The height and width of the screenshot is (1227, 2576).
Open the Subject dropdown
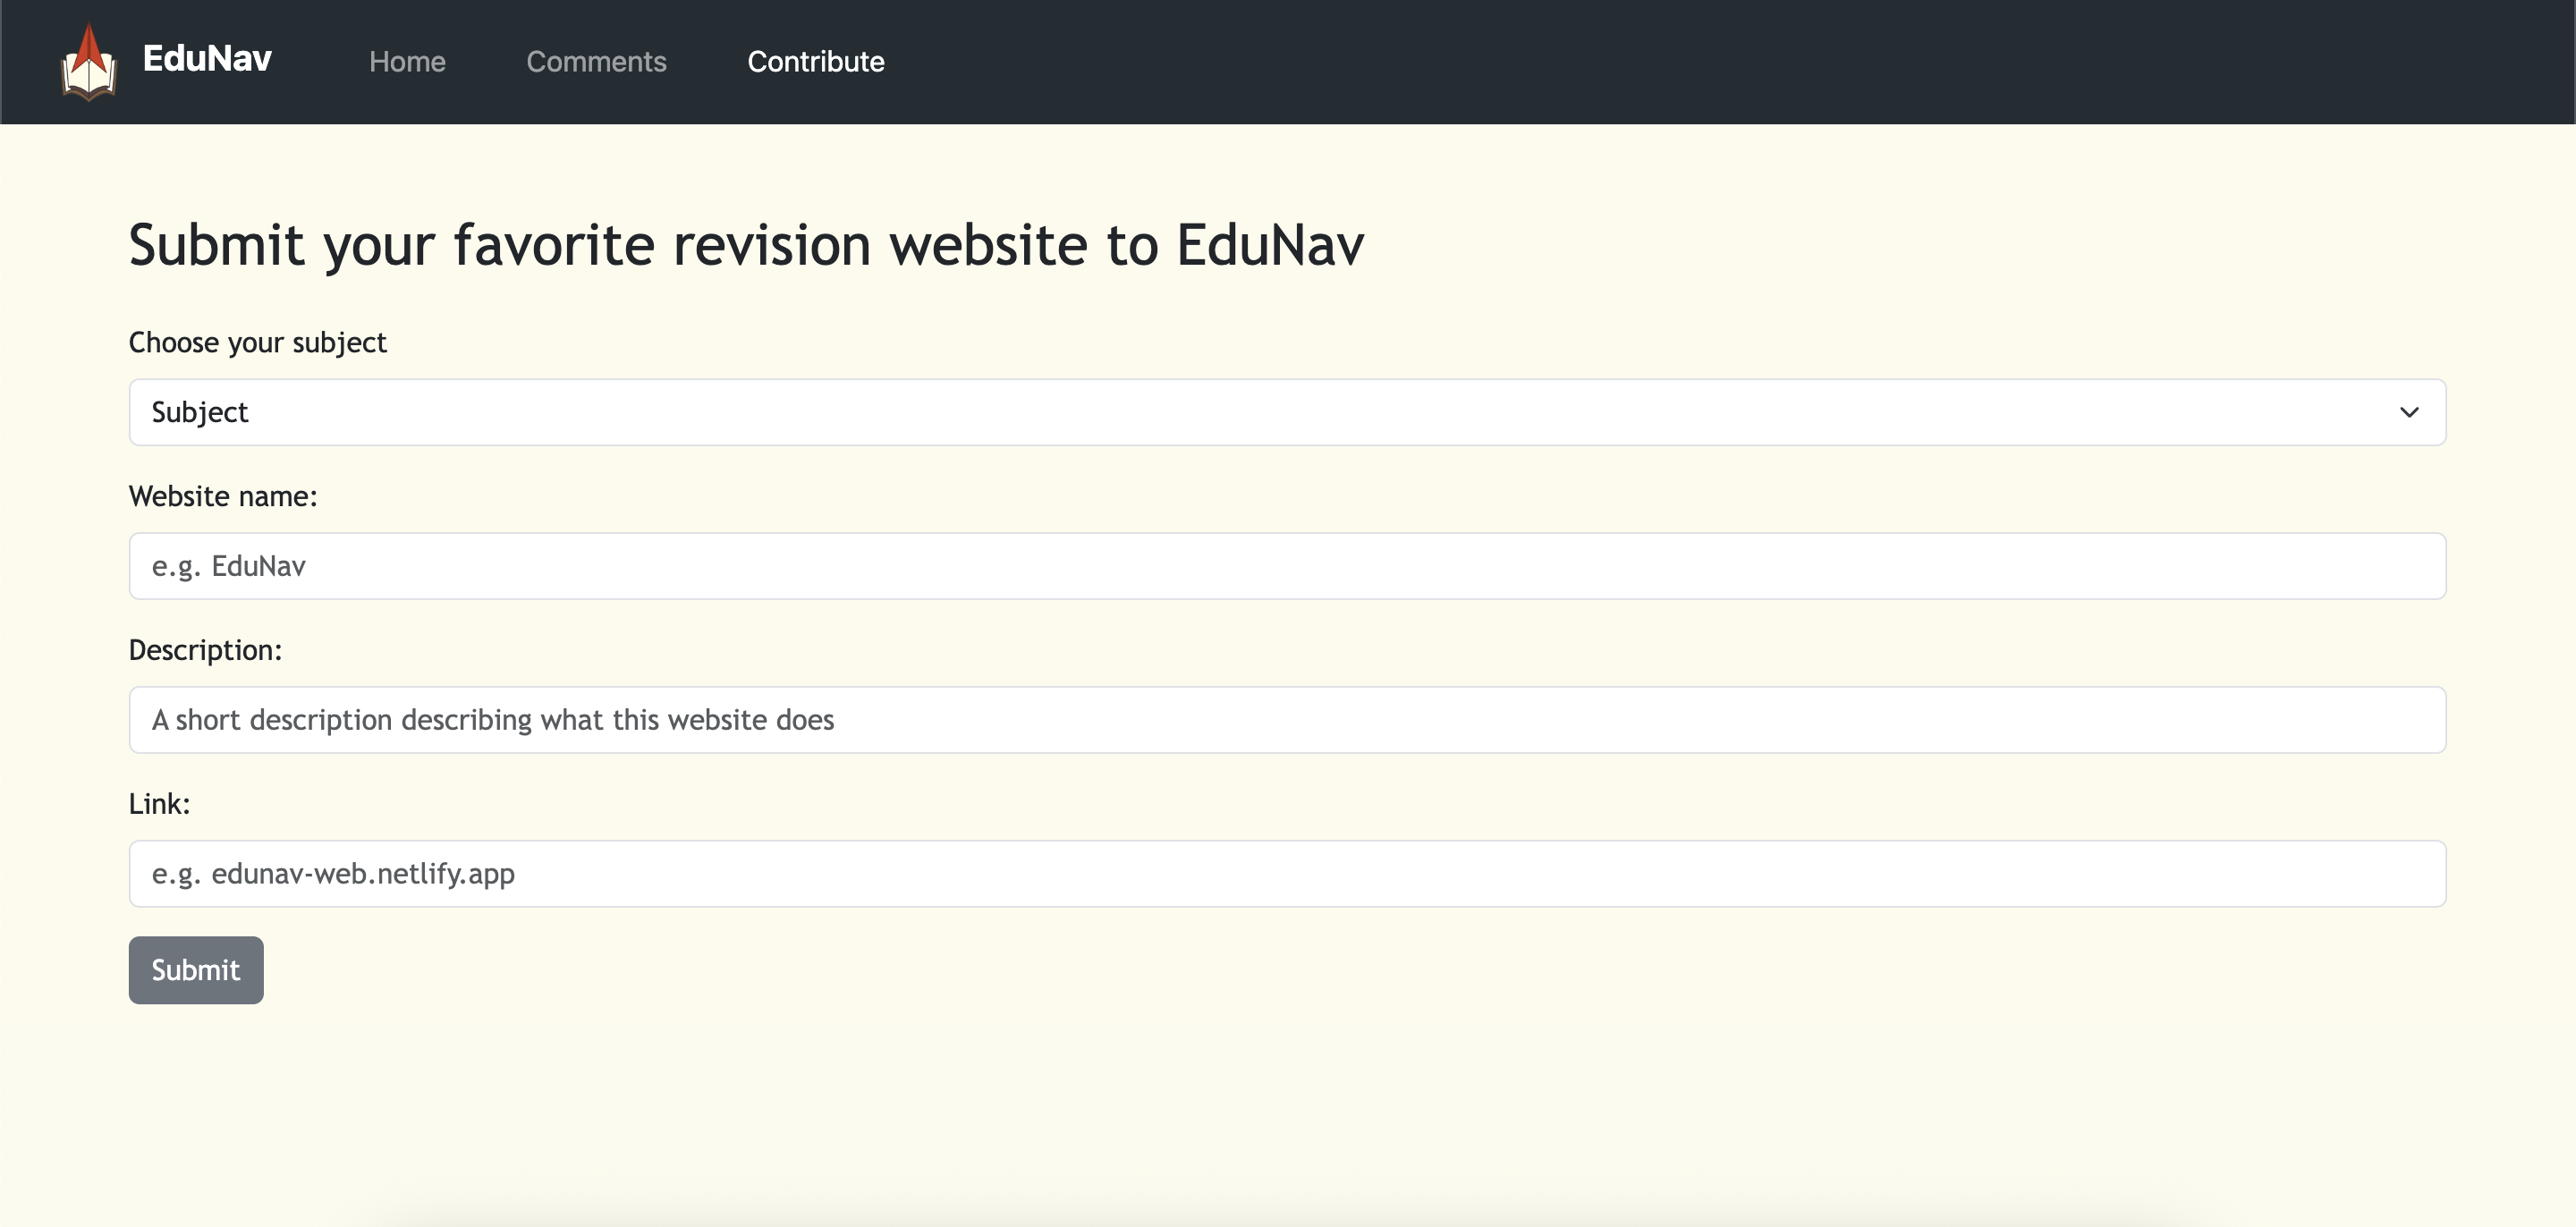coord(1286,412)
